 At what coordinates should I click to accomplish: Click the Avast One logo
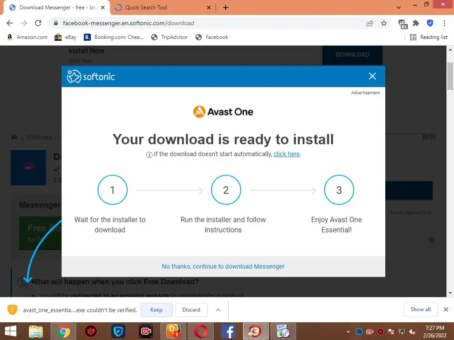(x=223, y=112)
